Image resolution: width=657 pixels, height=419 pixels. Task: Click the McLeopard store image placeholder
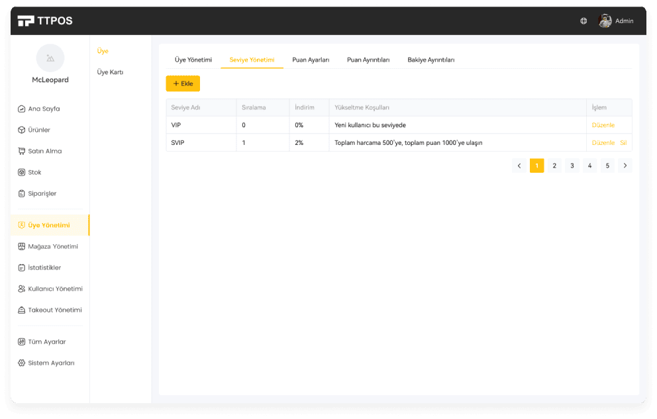50,58
